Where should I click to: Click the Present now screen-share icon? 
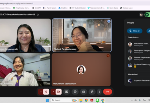[66, 92]
